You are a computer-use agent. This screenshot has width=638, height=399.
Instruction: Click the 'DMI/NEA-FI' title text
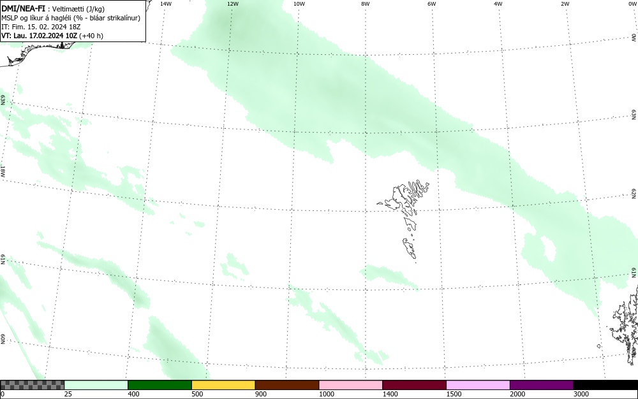click(23, 9)
